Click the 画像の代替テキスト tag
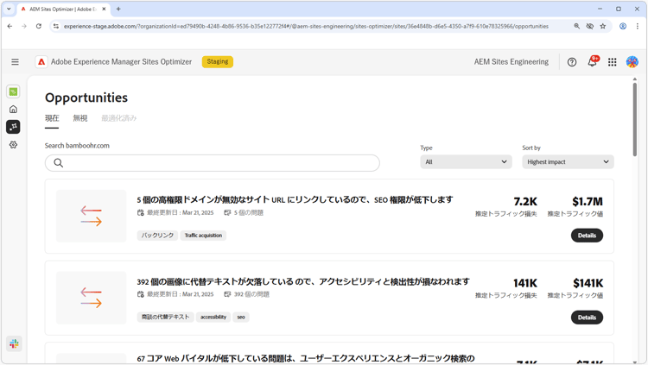This screenshot has height=365, width=648. tap(165, 317)
